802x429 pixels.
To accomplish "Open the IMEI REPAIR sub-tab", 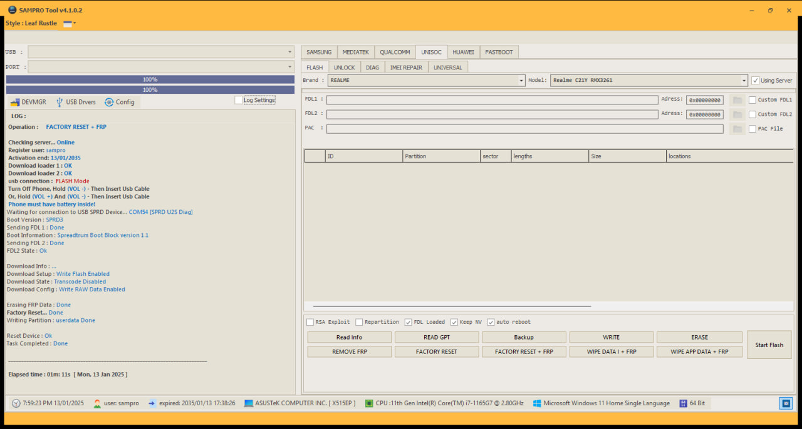I will coord(406,67).
